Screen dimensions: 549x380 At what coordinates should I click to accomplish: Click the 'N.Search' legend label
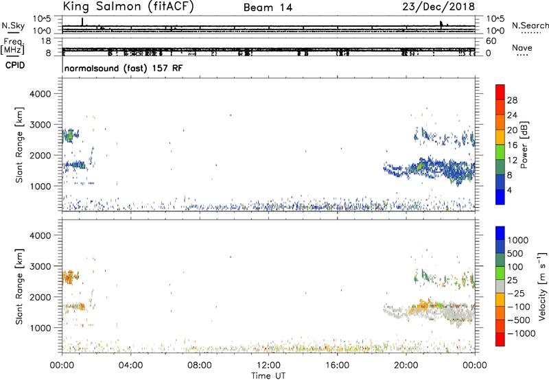pyautogui.click(x=530, y=25)
